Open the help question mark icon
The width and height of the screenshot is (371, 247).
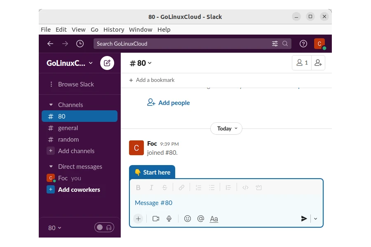coord(303,44)
